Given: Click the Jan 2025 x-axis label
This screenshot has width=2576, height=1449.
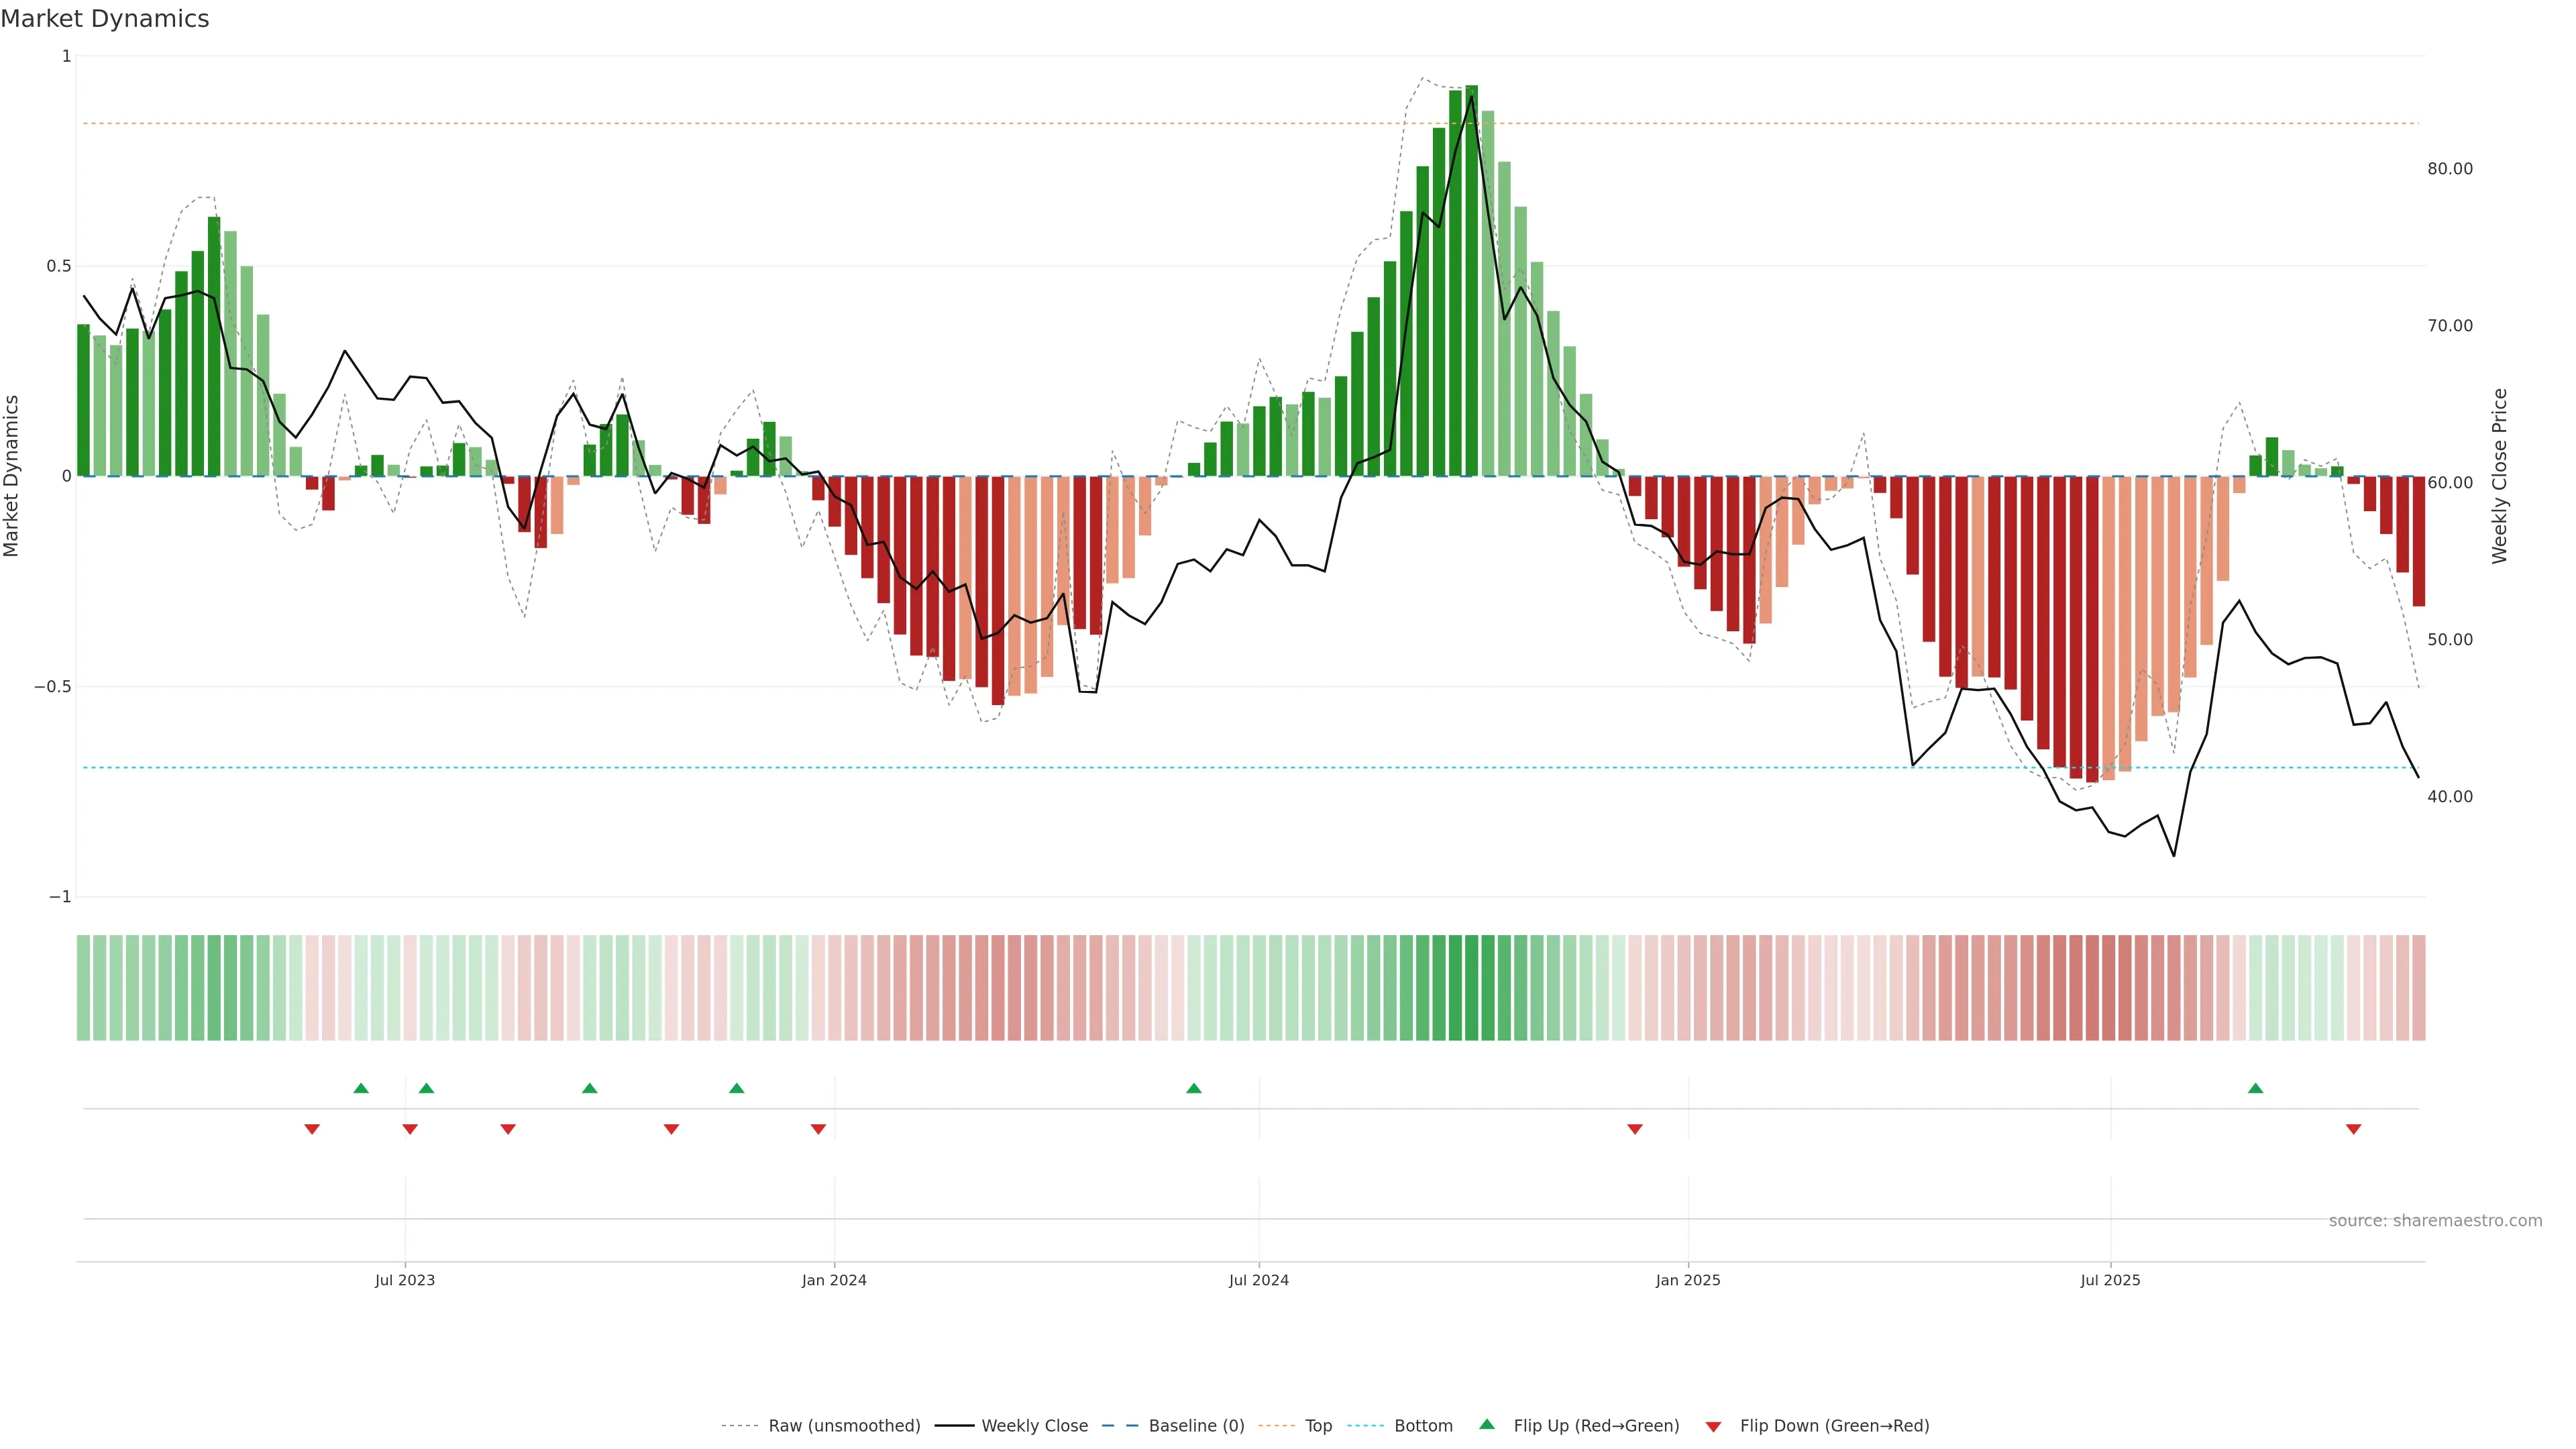Looking at the screenshot, I should pyautogui.click(x=1687, y=1280).
